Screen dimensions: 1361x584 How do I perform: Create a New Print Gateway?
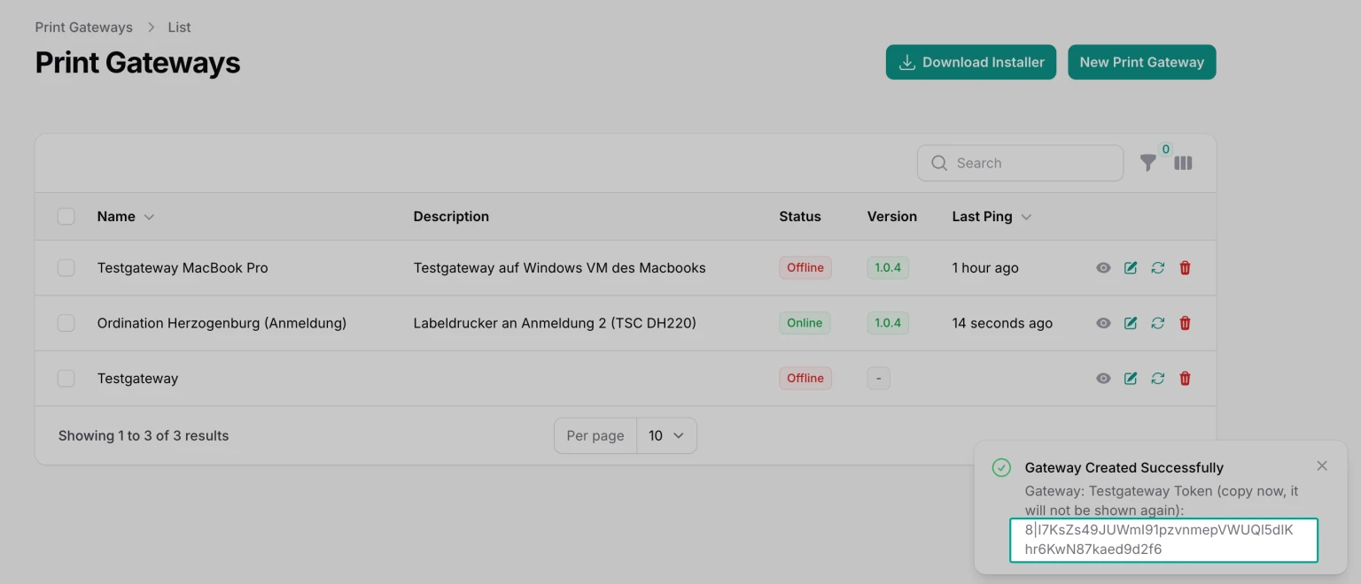tap(1141, 62)
